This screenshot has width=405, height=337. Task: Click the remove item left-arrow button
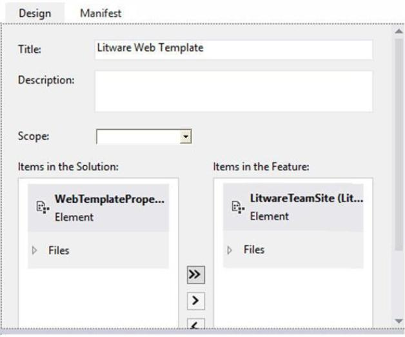pos(196,324)
